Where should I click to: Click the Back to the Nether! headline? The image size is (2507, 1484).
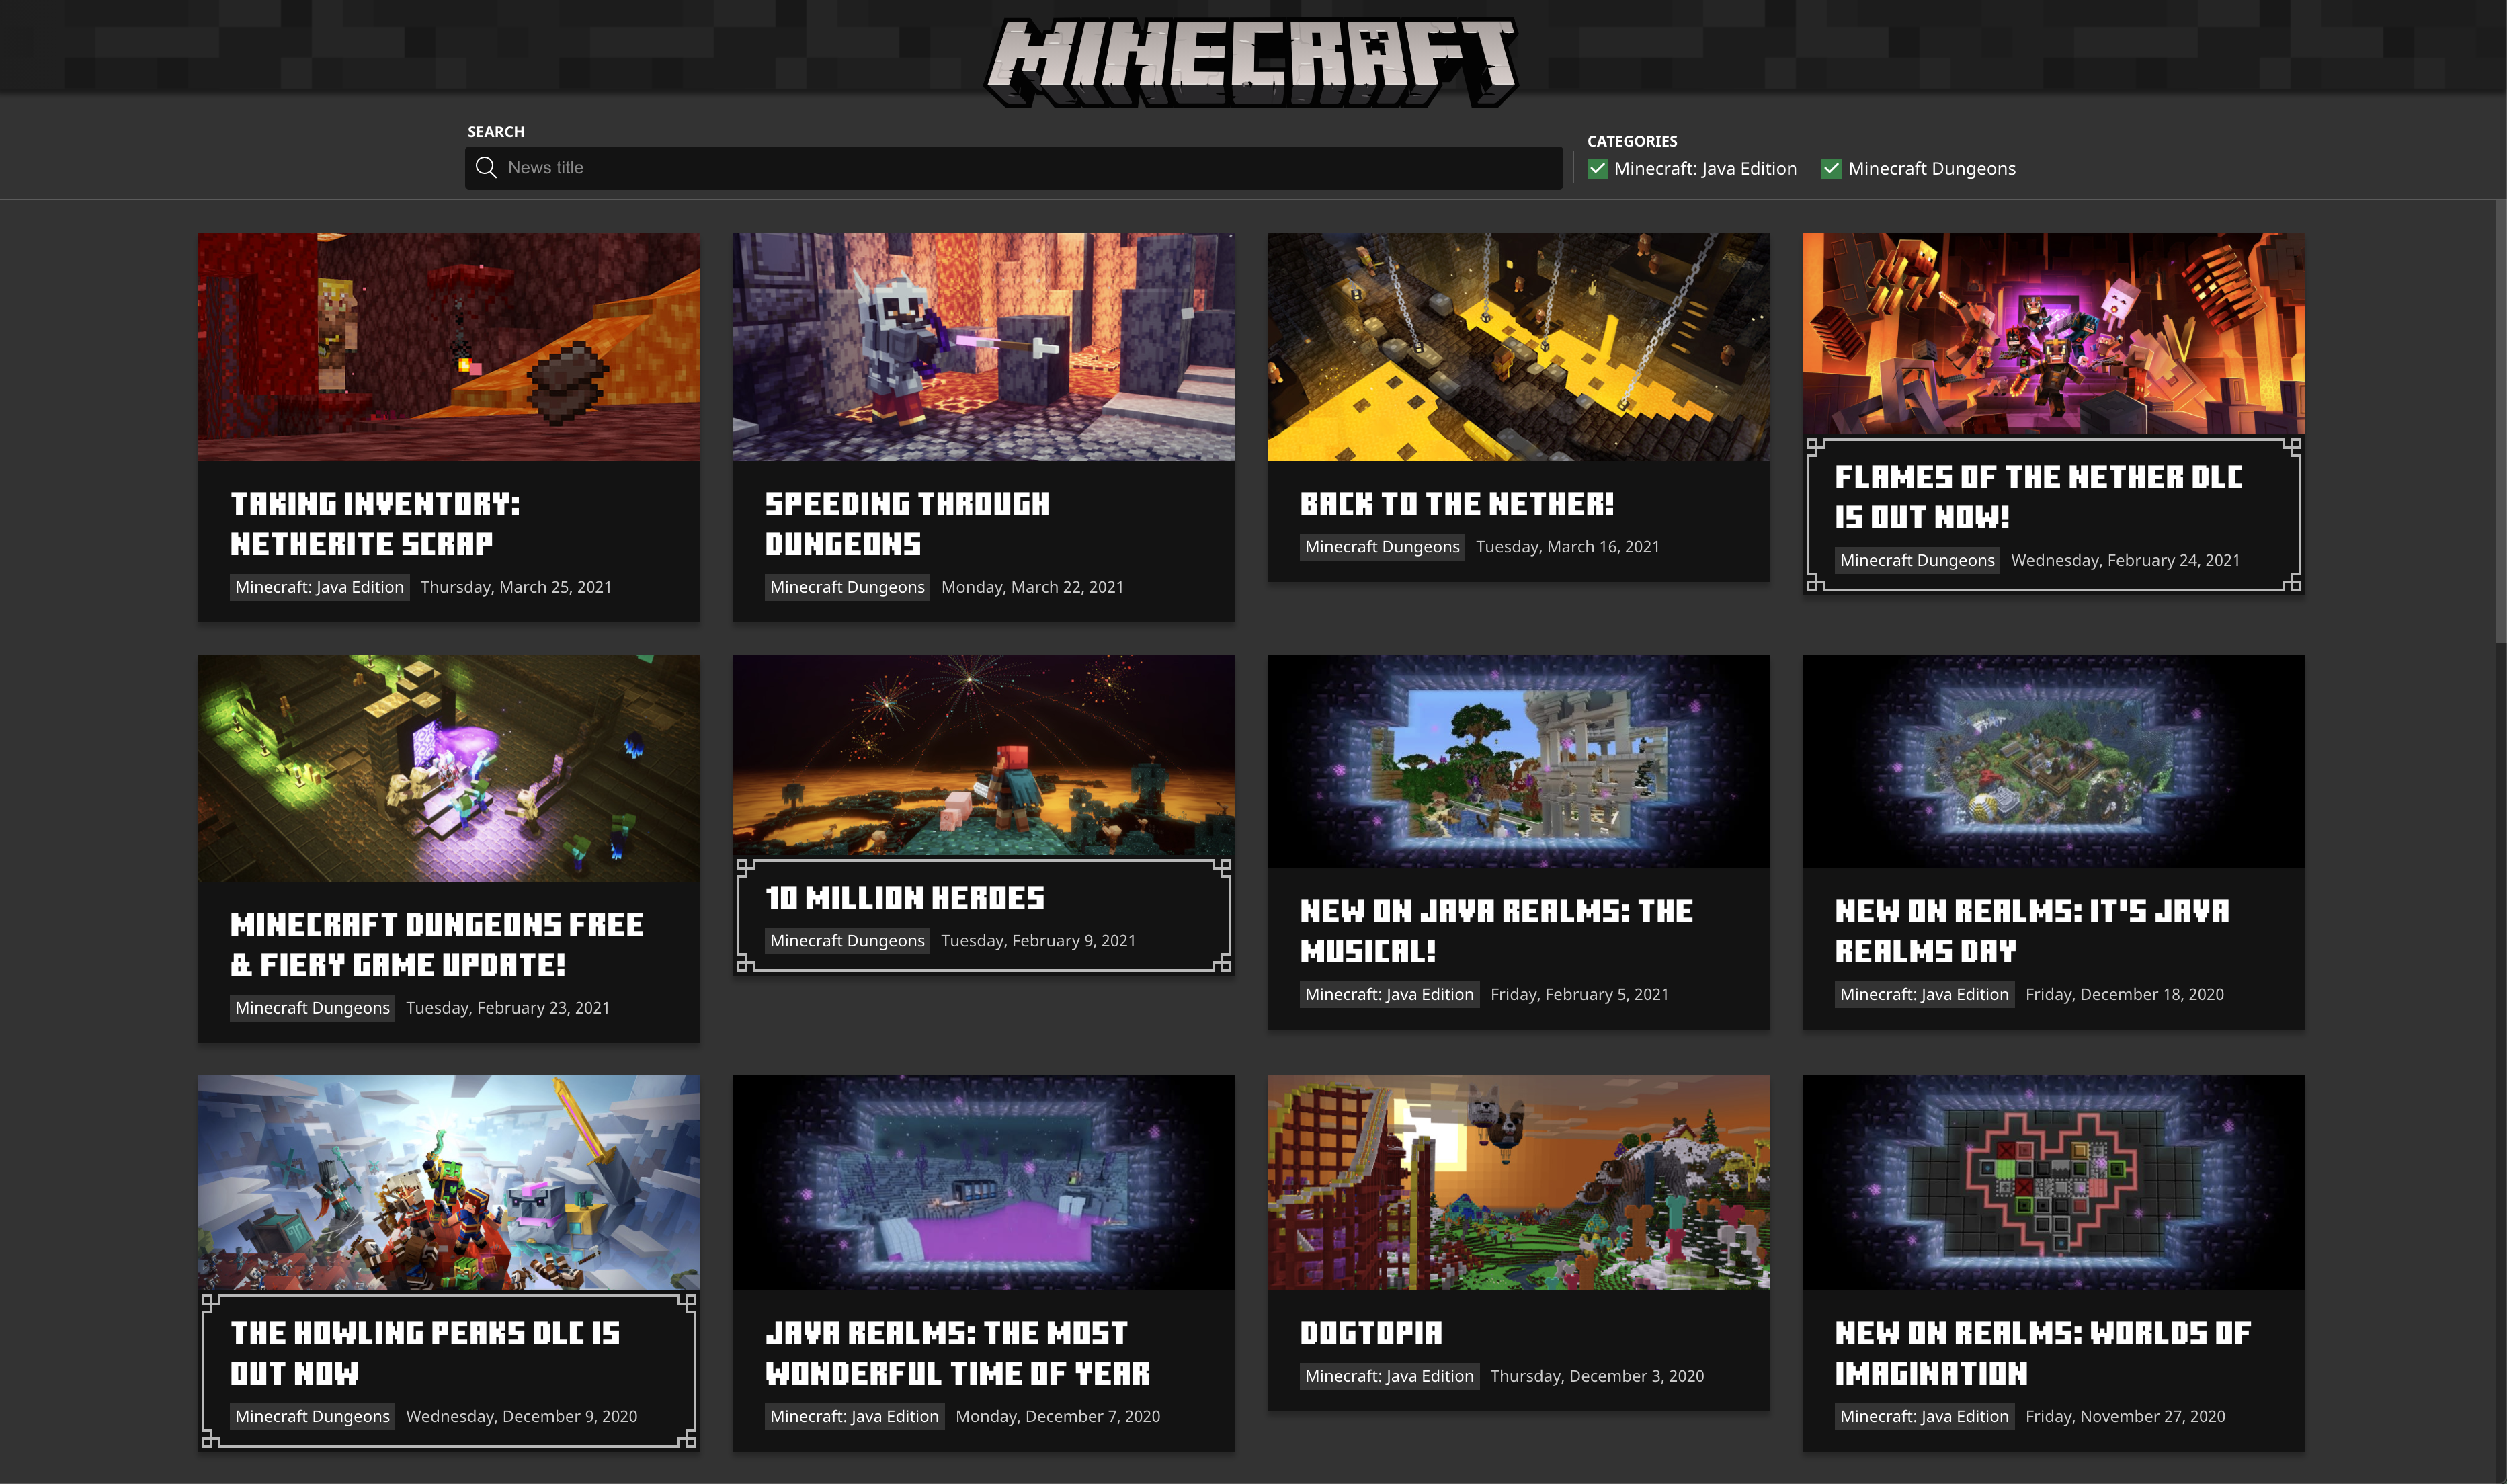1456,504
